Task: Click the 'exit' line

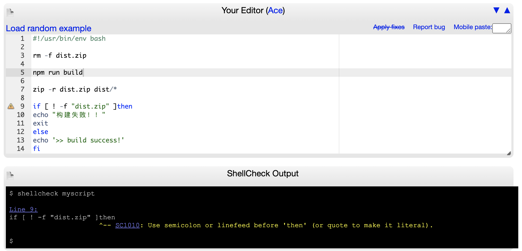Action: tap(40, 123)
